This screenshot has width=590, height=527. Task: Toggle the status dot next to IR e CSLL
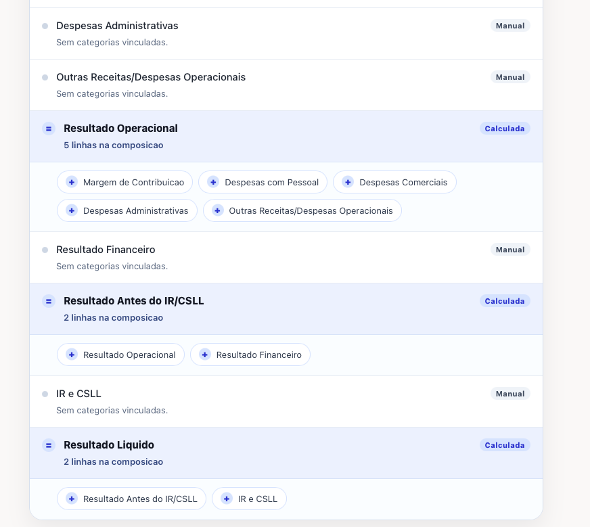45,394
